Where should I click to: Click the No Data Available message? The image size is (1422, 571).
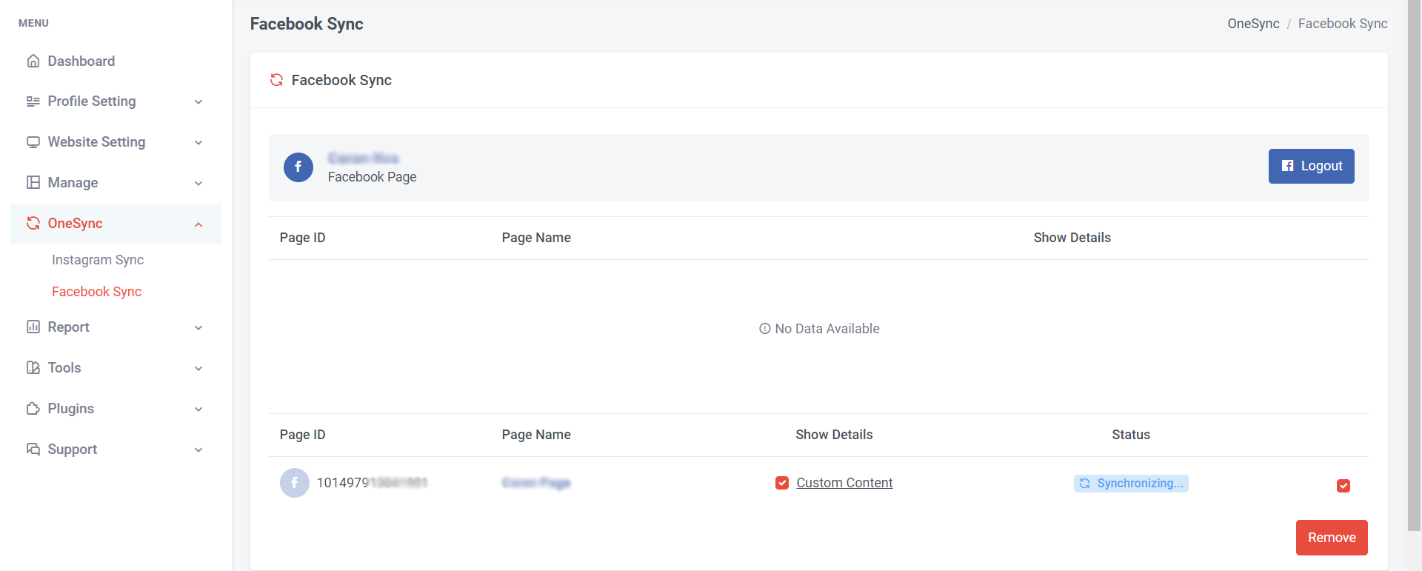click(819, 329)
